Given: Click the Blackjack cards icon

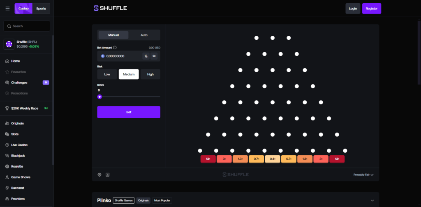Looking at the screenshot, I should tap(7, 156).
